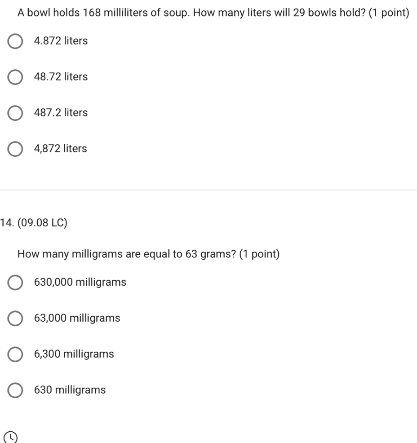Image resolution: width=417 pixels, height=443 pixels.
Task: Mark the 4,872 liters radio option
Action: click(15, 149)
